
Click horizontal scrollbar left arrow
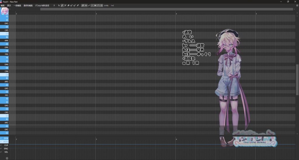click(10, 9)
